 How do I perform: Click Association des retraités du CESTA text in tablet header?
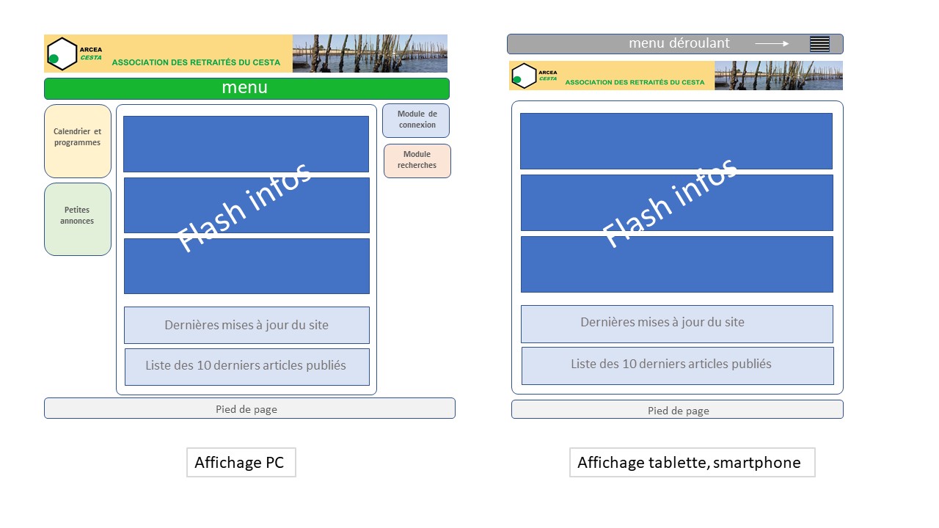635,83
